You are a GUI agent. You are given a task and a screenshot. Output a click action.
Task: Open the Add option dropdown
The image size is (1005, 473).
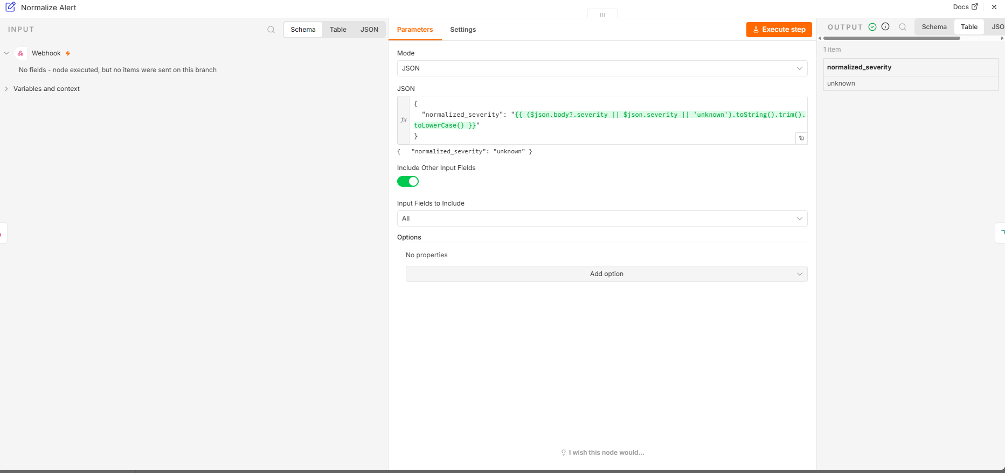606,274
